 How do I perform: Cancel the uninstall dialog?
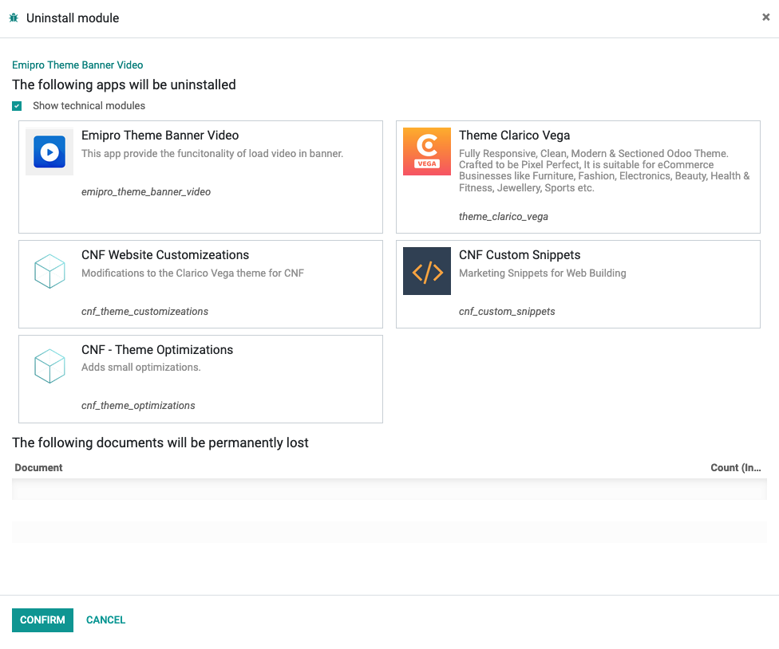tap(106, 620)
